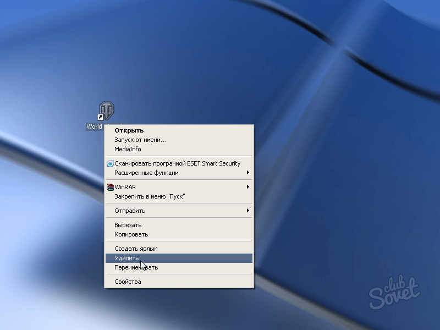
Task: Click the ESET Smart Security scan icon
Action: [x=110, y=163]
